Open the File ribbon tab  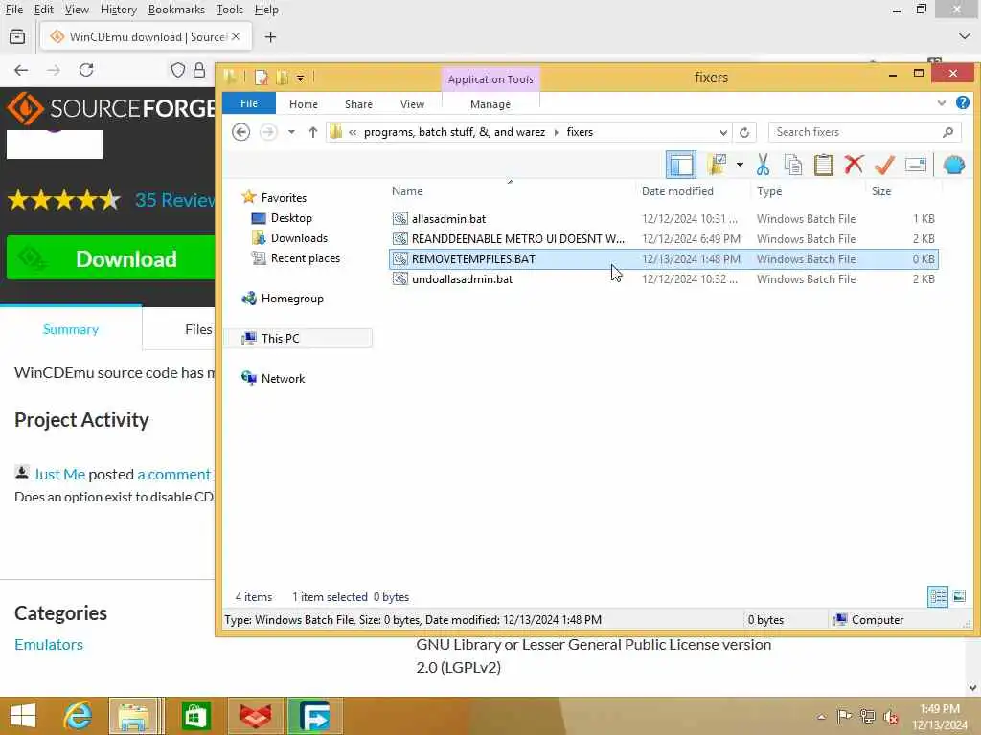[248, 103]
